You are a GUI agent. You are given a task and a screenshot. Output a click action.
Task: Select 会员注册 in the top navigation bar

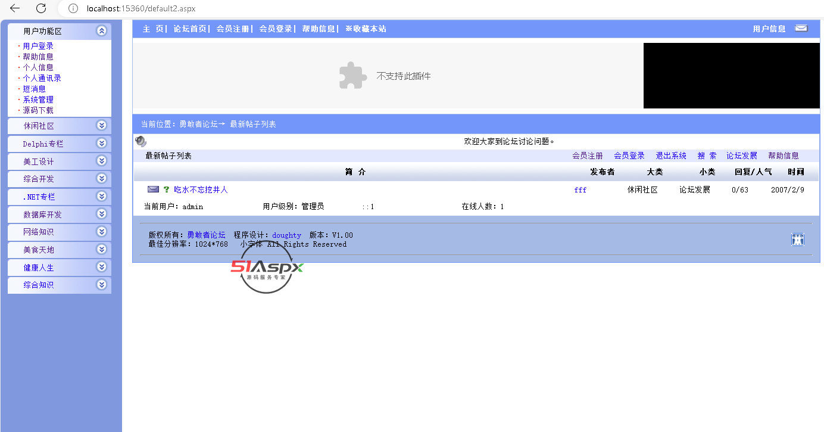coord(233,29)
